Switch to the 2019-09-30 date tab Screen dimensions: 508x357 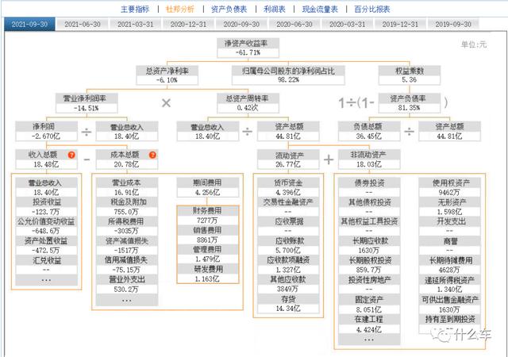(453, 25)
